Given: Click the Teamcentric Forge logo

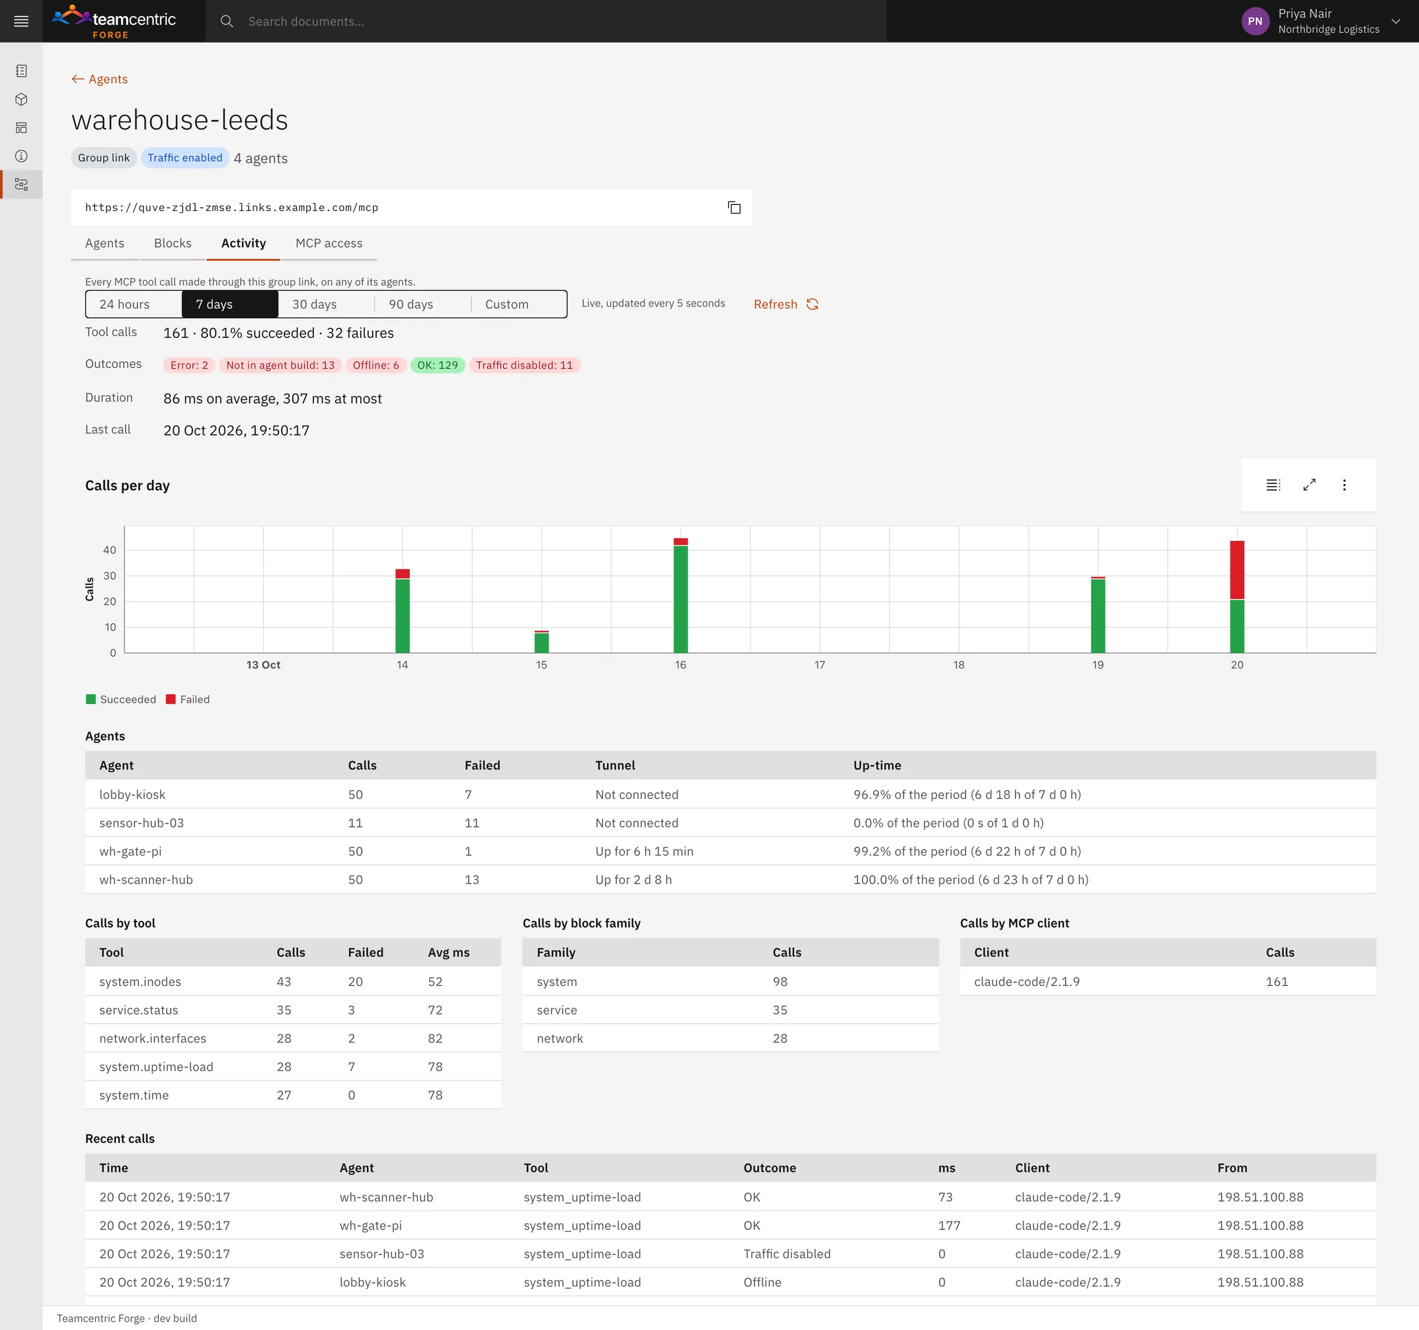Looking at the screenshot, I should [114, 21].
